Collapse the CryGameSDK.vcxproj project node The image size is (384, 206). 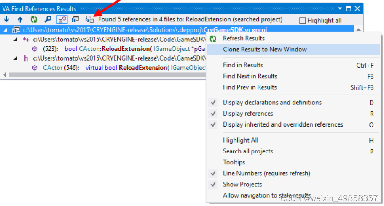point(5,30)
